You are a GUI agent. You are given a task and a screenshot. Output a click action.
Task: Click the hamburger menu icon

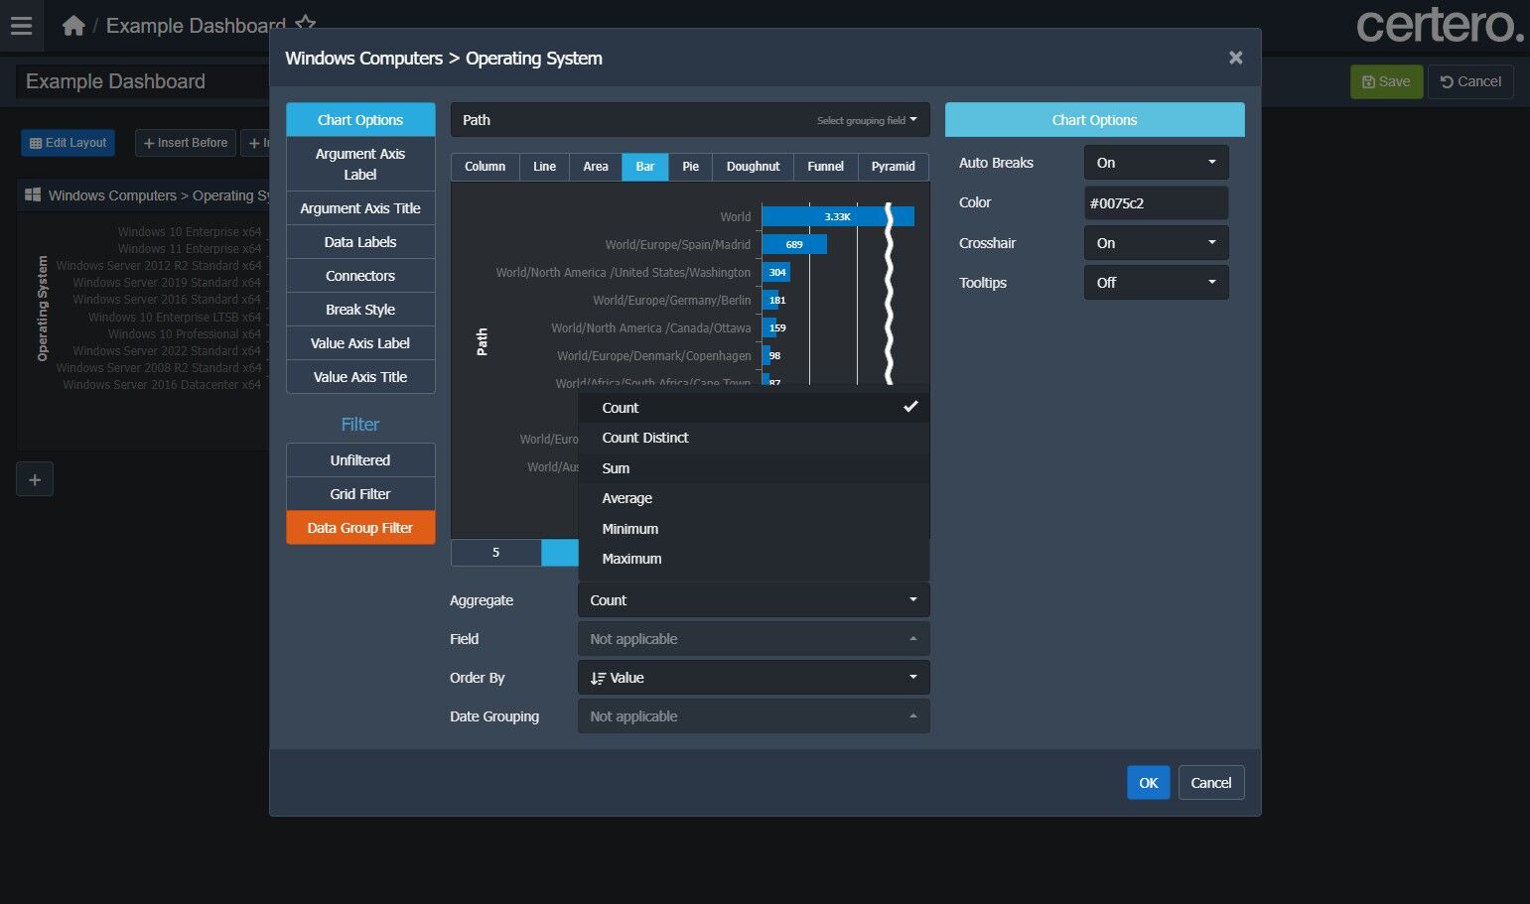tap(21, 26)
